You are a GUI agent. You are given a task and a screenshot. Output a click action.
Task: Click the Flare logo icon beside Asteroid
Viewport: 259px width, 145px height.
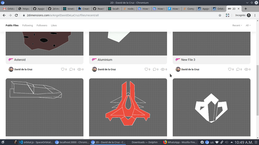(x=11, y=60)
